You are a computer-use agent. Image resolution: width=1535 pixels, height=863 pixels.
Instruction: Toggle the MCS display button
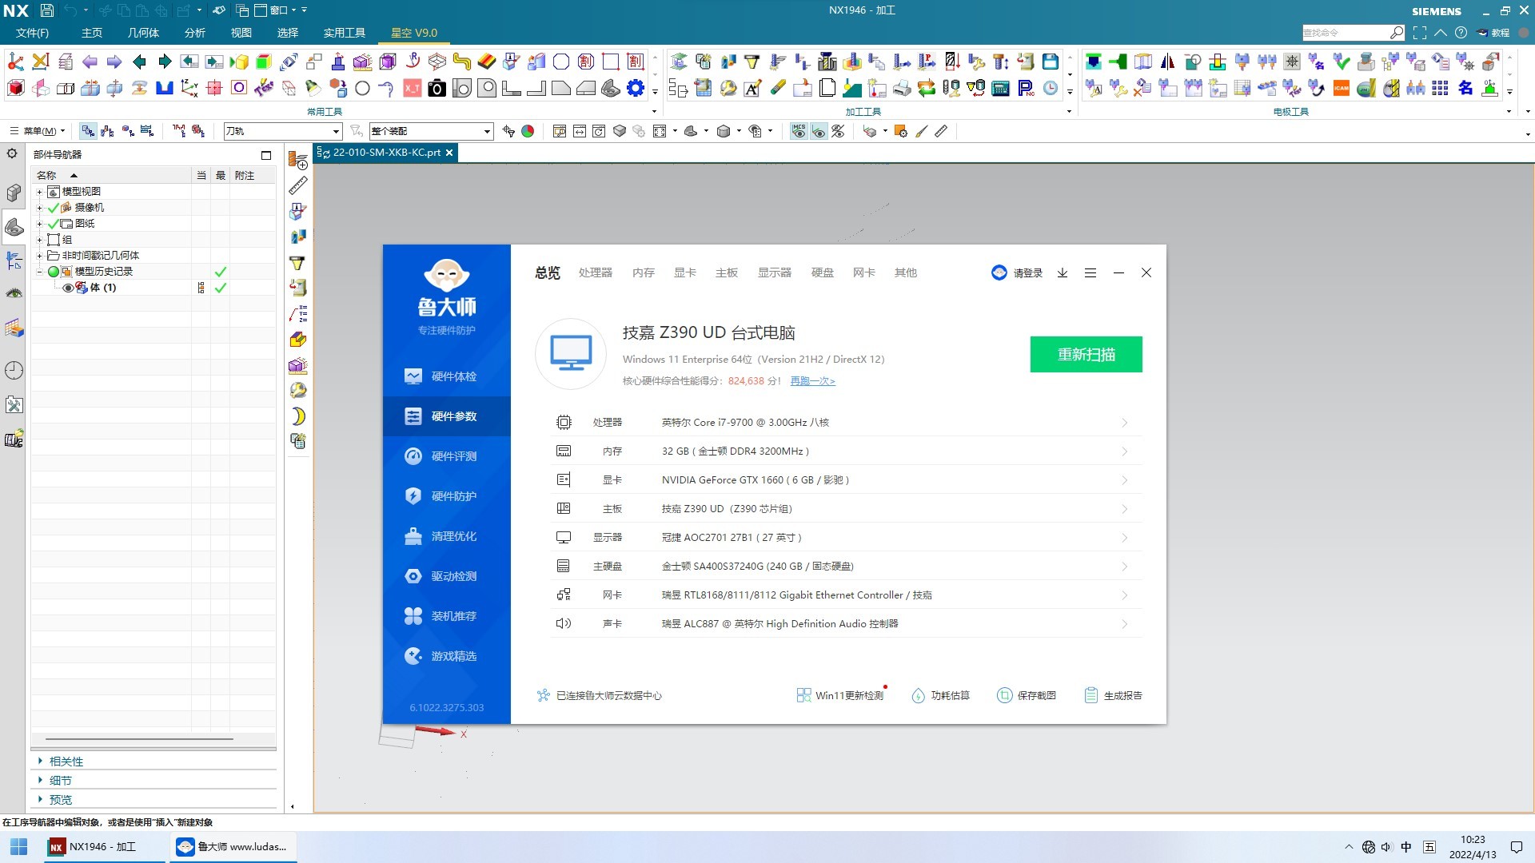point(799,131)
